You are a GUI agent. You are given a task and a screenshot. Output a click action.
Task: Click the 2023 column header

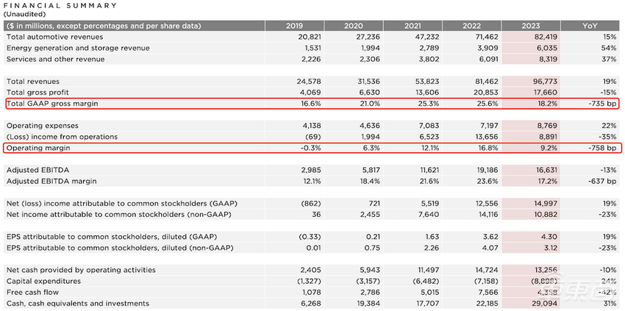[531, 26]
